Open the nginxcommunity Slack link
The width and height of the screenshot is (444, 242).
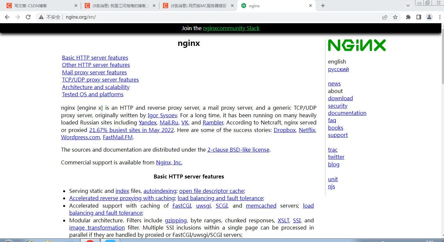pyautogui.click(x=231, y=28)
